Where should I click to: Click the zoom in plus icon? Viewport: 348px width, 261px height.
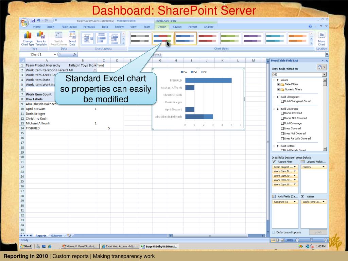click(326, 240)
